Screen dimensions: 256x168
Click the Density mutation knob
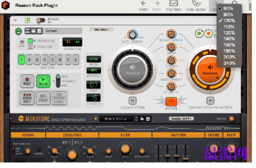point(171,60)
